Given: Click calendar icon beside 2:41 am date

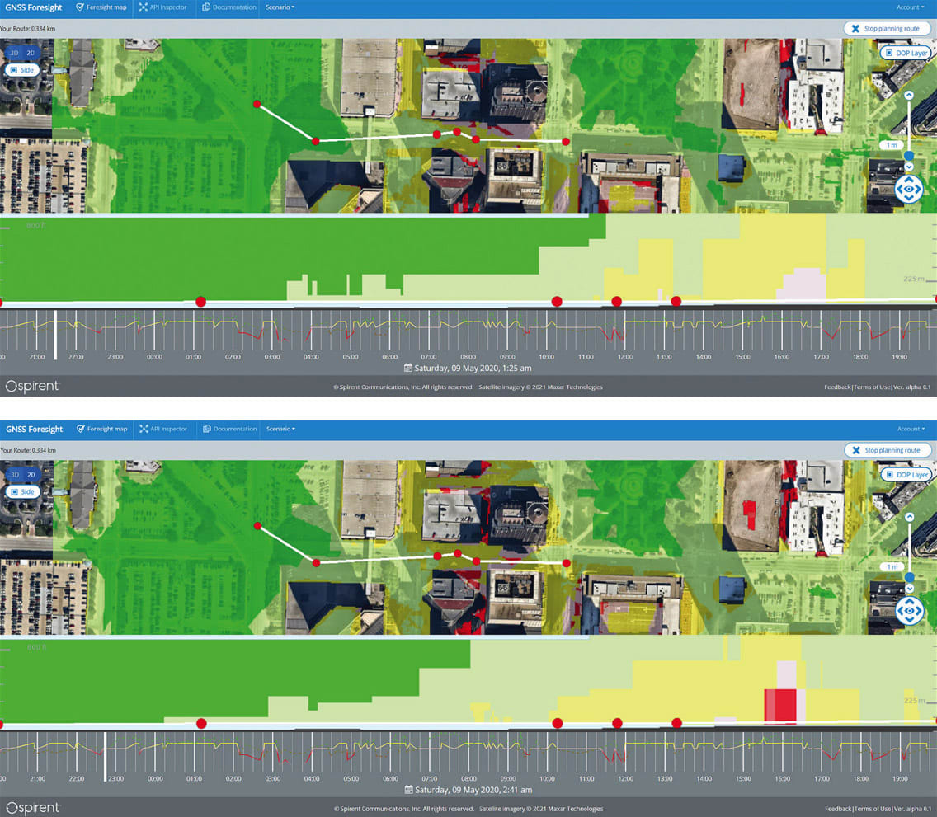Looking at the screenshot, I should point(409,790).
